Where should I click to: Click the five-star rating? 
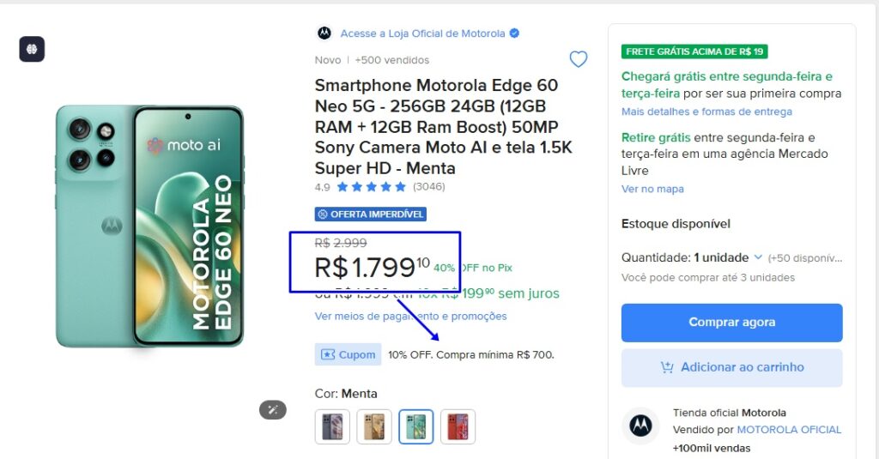(371, 186)
